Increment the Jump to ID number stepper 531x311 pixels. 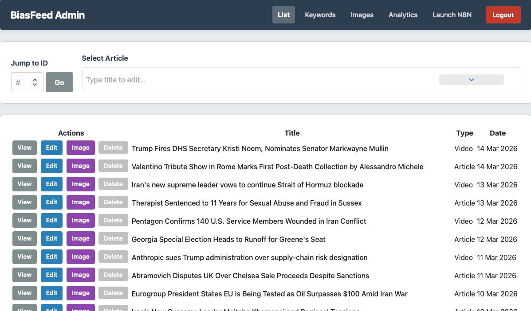pos(35,79)
